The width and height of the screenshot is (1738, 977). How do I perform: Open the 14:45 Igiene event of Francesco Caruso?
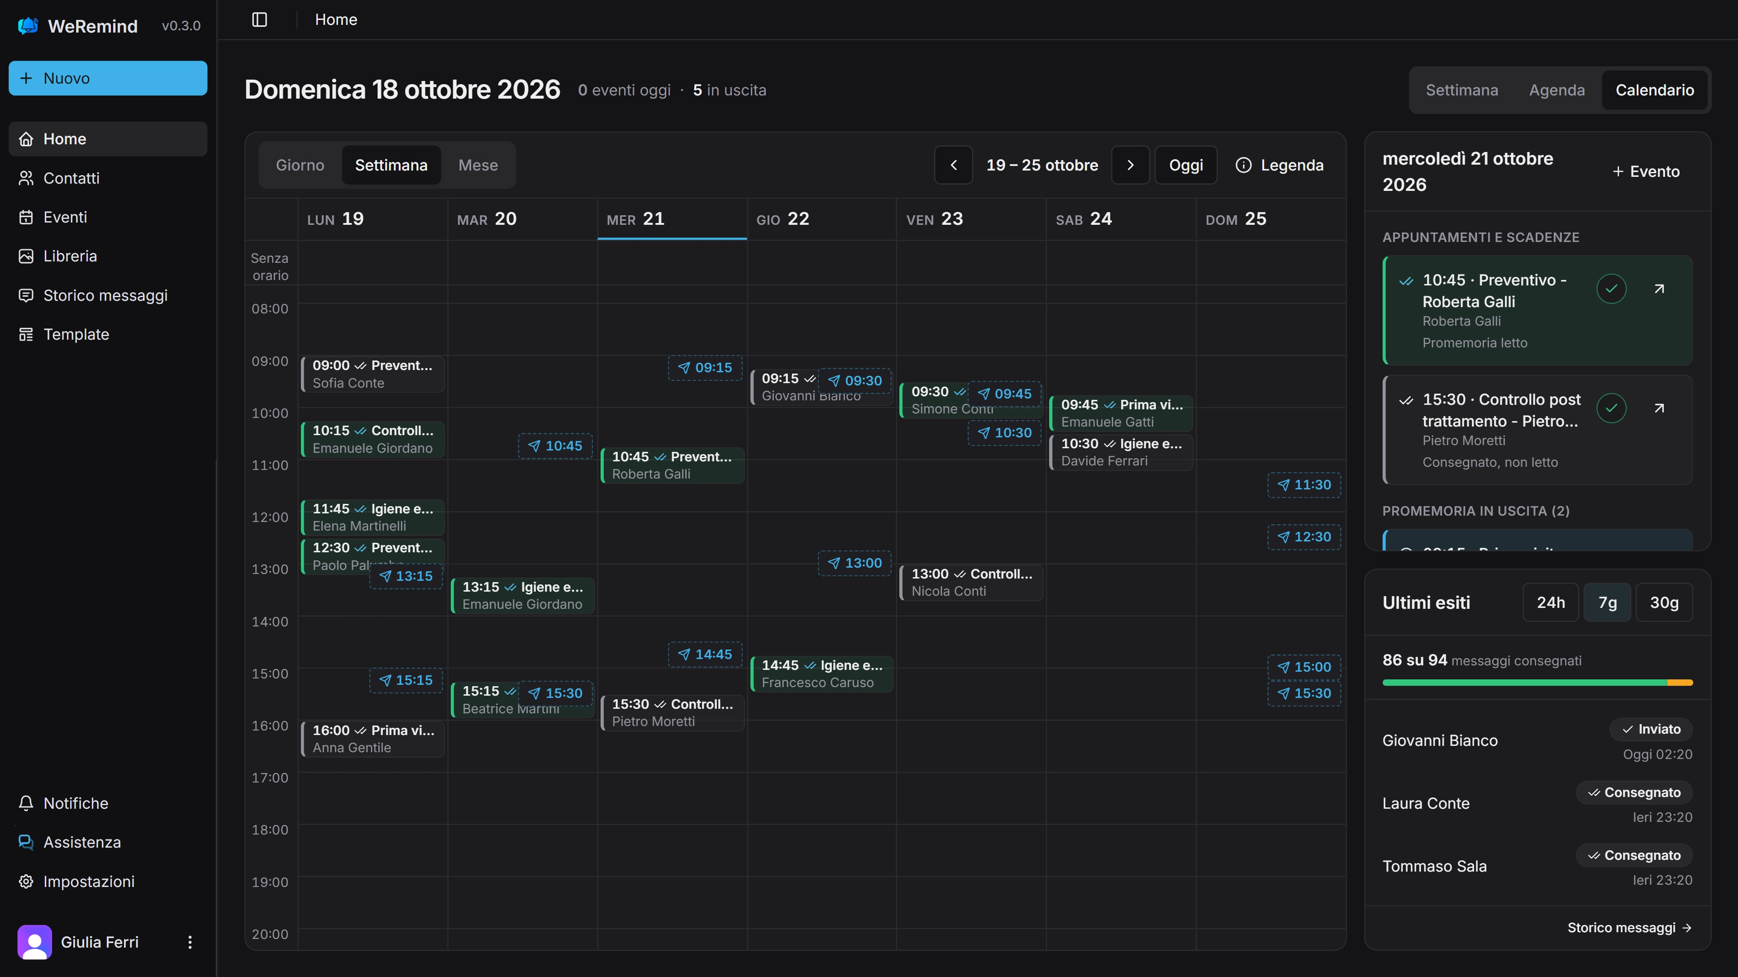click(821, 674)
